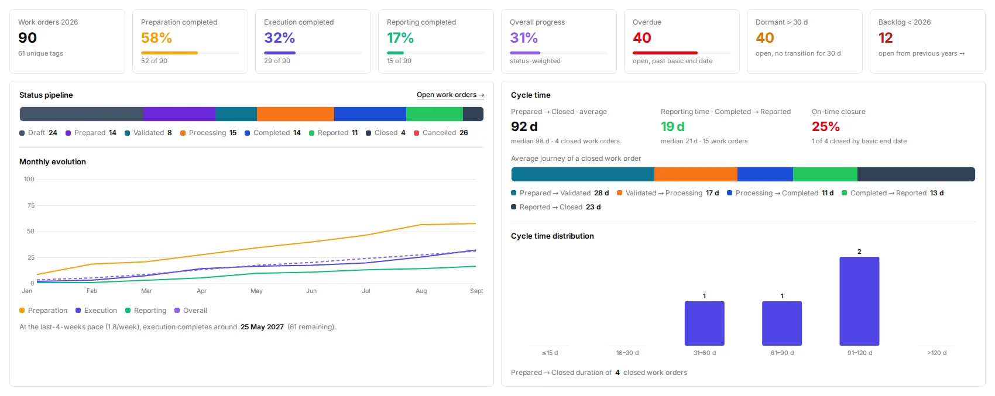This screenshot has width=995, height=396.
Task: Click the blue Completed pipeline segment
Action: (370, 114)
